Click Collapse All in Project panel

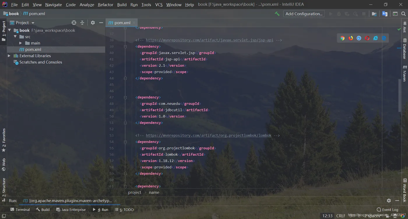[x=82, y=23]
